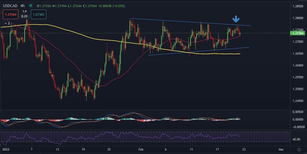Image resolution: width=307 pixels, height=154 pixels.
Task: Select the upper blue descending trend line
Action: click(190, 22)
